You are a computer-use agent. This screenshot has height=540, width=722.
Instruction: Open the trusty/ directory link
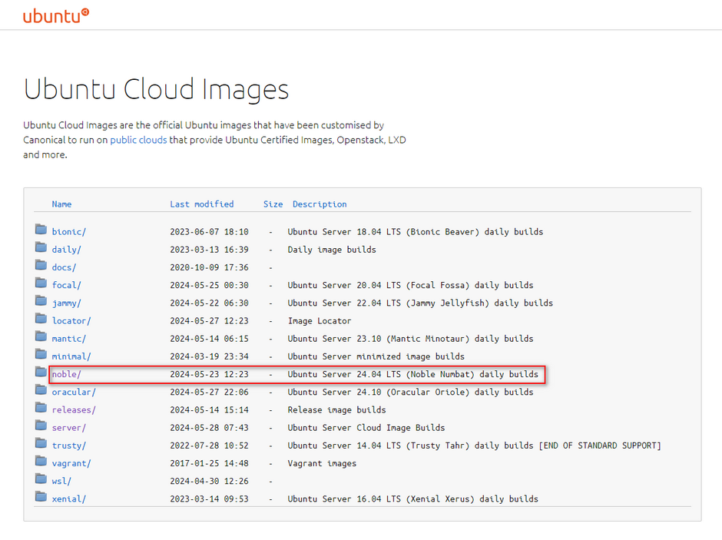(x=69, y=446)
